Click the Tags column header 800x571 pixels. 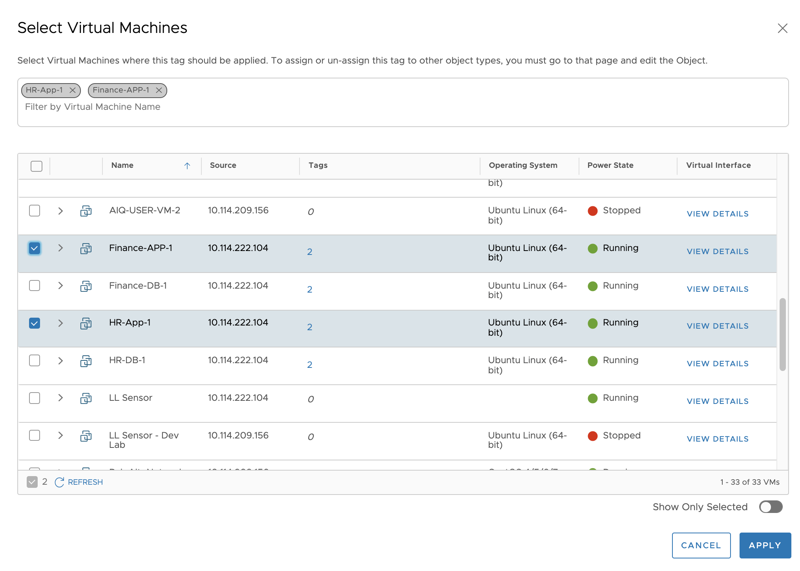point(318,165)
